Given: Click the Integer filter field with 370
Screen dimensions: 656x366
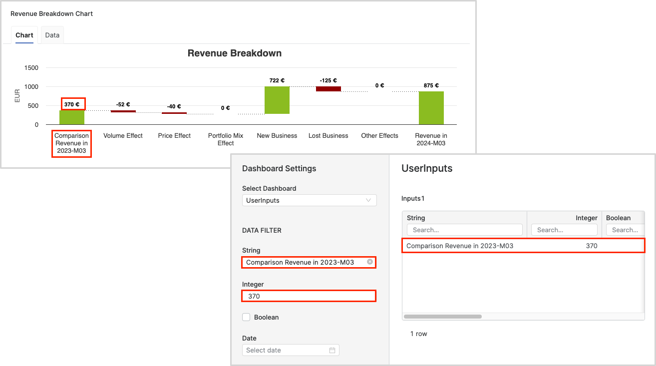Looking at the screenshot, I should coord(309,296).
